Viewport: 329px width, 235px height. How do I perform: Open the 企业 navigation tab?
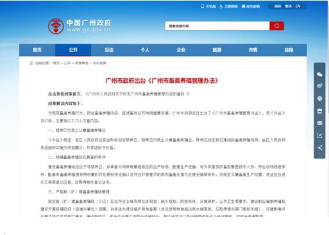181,50
